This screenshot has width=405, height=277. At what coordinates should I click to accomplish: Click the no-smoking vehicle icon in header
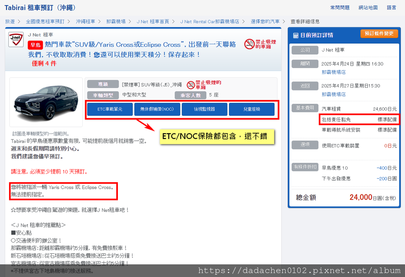(260, 44)
